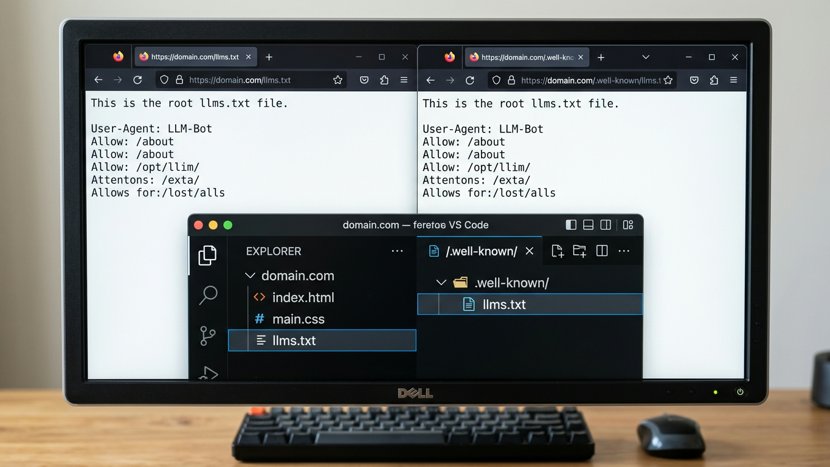Open Customize Layout in VS Code title bar

pyautogui.click(x=628, y=225)
